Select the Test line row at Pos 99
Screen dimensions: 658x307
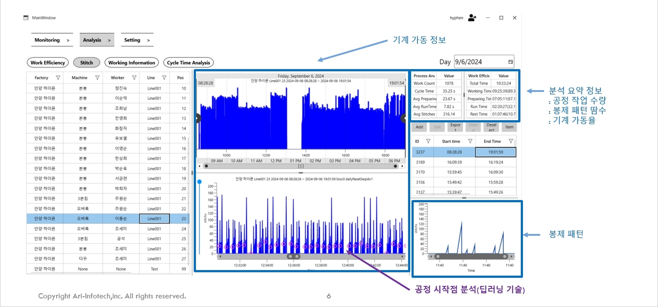(108, 269)
